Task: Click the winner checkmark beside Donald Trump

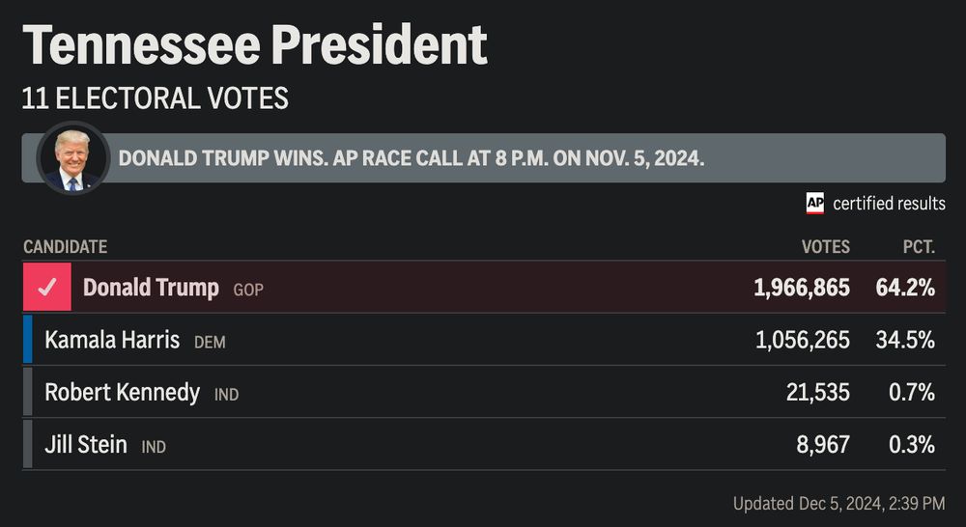Action: click(x=46, y=287)
